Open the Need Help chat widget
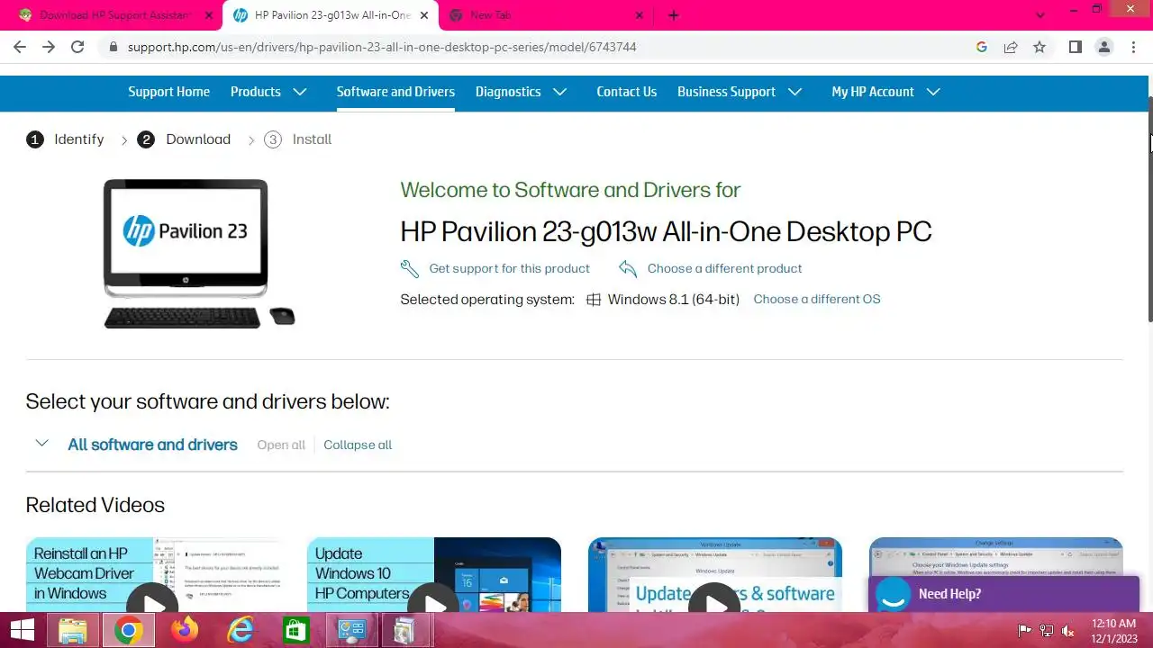This screenshot has width=1153, height=648. coord(1003,594)
